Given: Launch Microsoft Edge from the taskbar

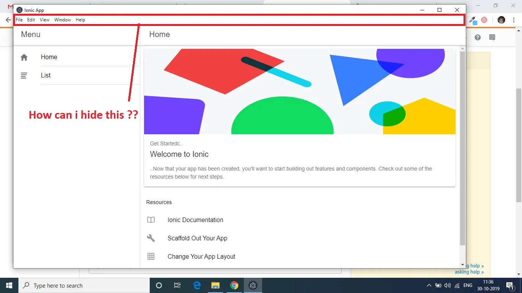Looking at the screenshot, I should (x=197, y=285).
